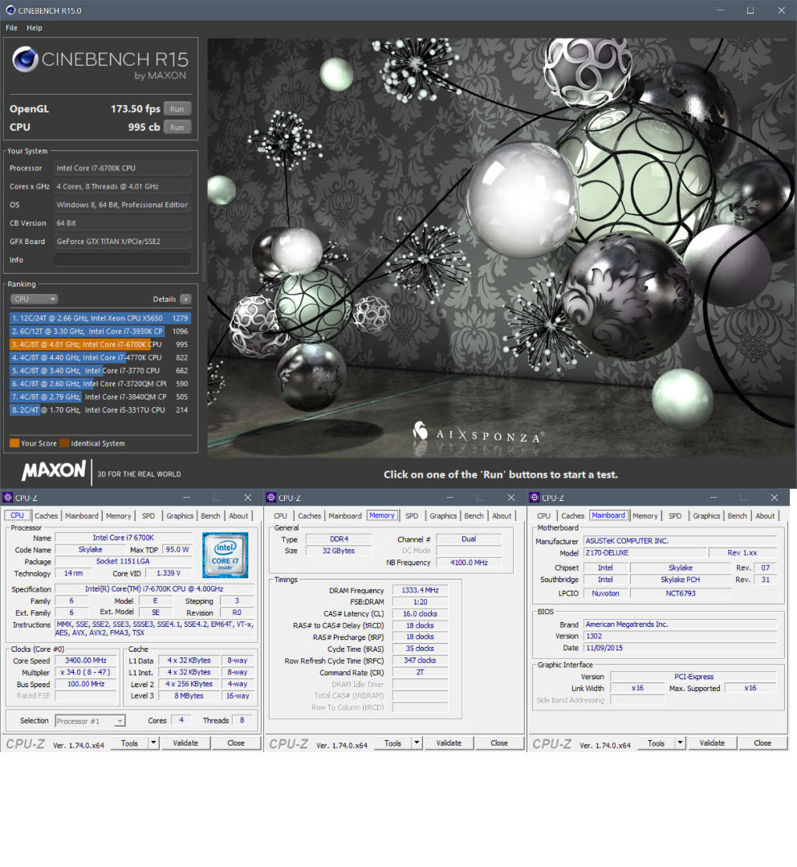
Task: Open CPU tab in second CPU-Z window
Action: [x=280, y=516]
